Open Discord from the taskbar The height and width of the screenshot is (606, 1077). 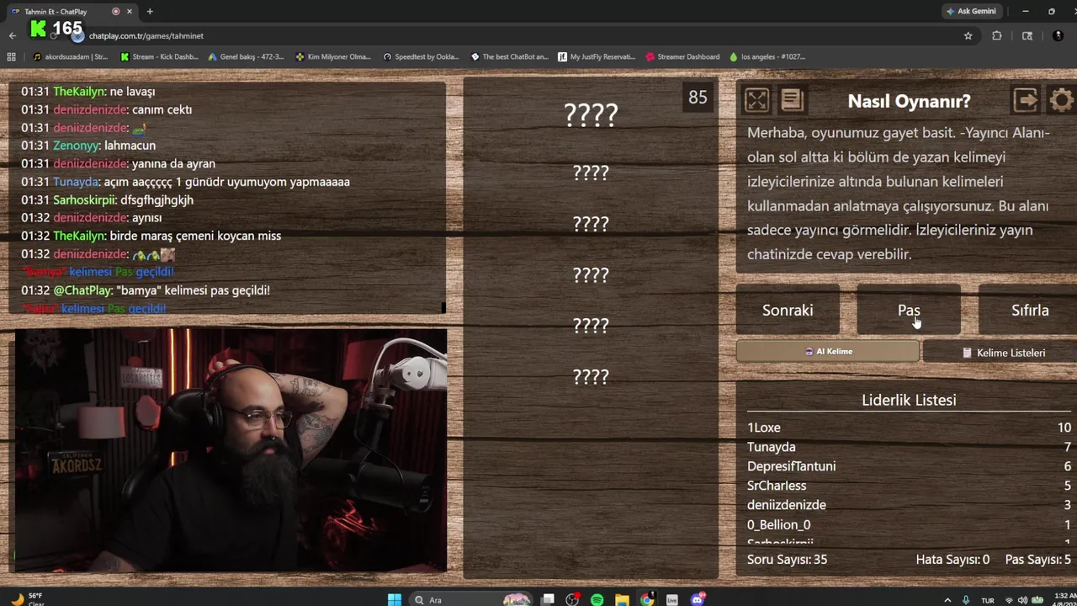point(698,599)
